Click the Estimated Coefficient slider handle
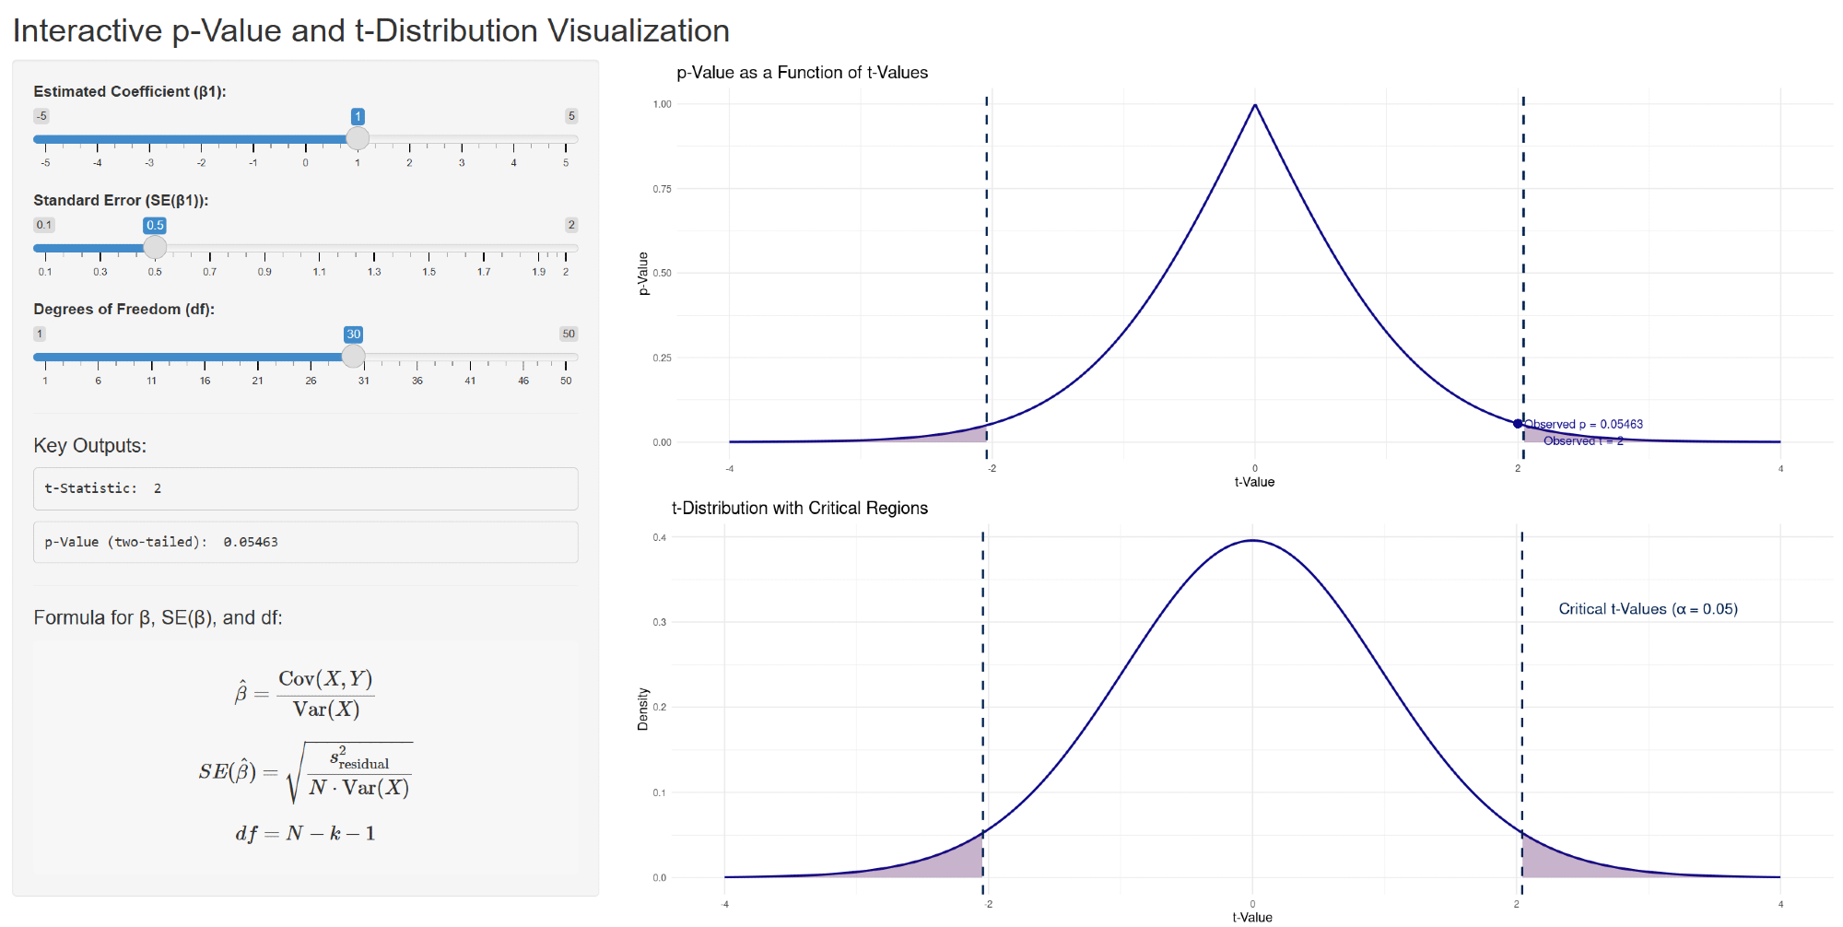This screenshot has height=927, width=1843. [358, 139]
